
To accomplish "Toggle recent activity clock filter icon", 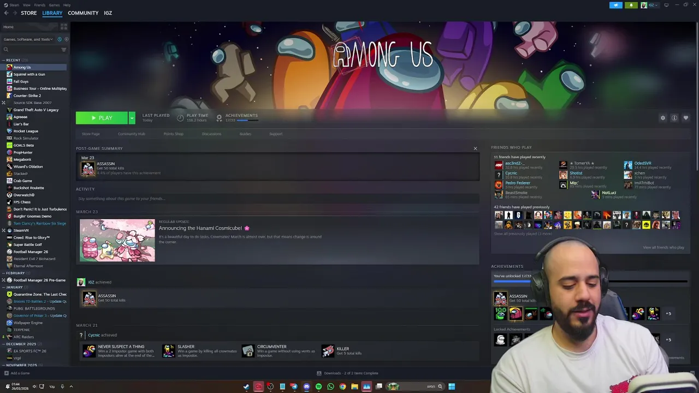I will [60, 39].
